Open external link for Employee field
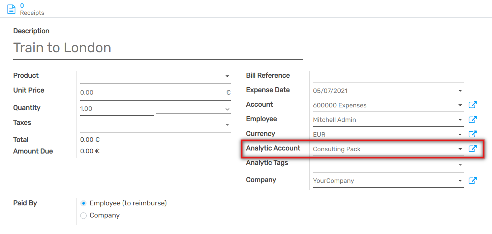 [x=473, y=120]
